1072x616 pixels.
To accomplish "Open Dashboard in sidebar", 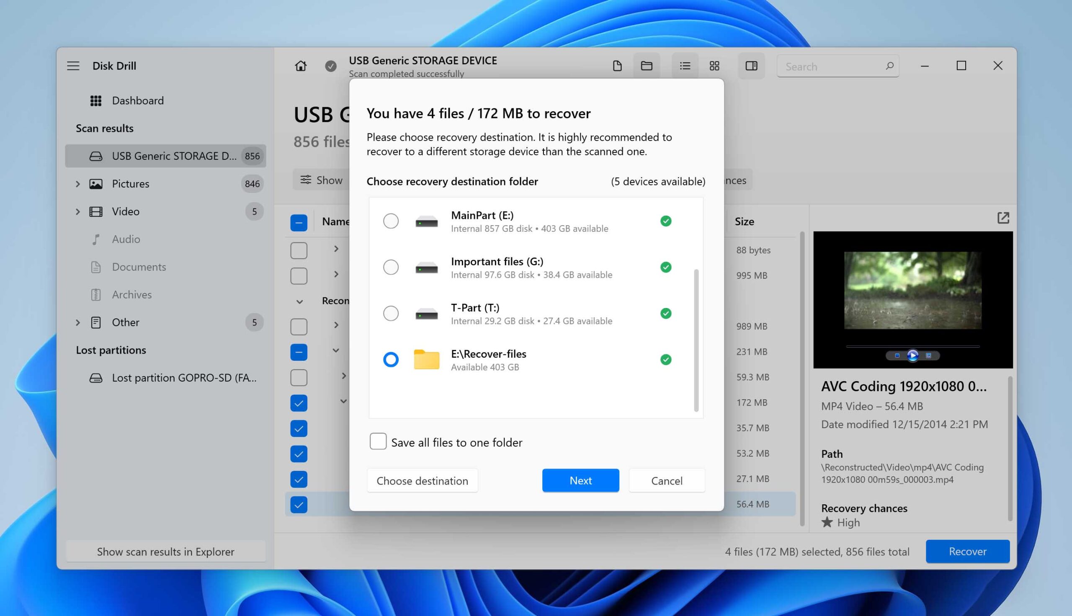I will coord(165,101).
